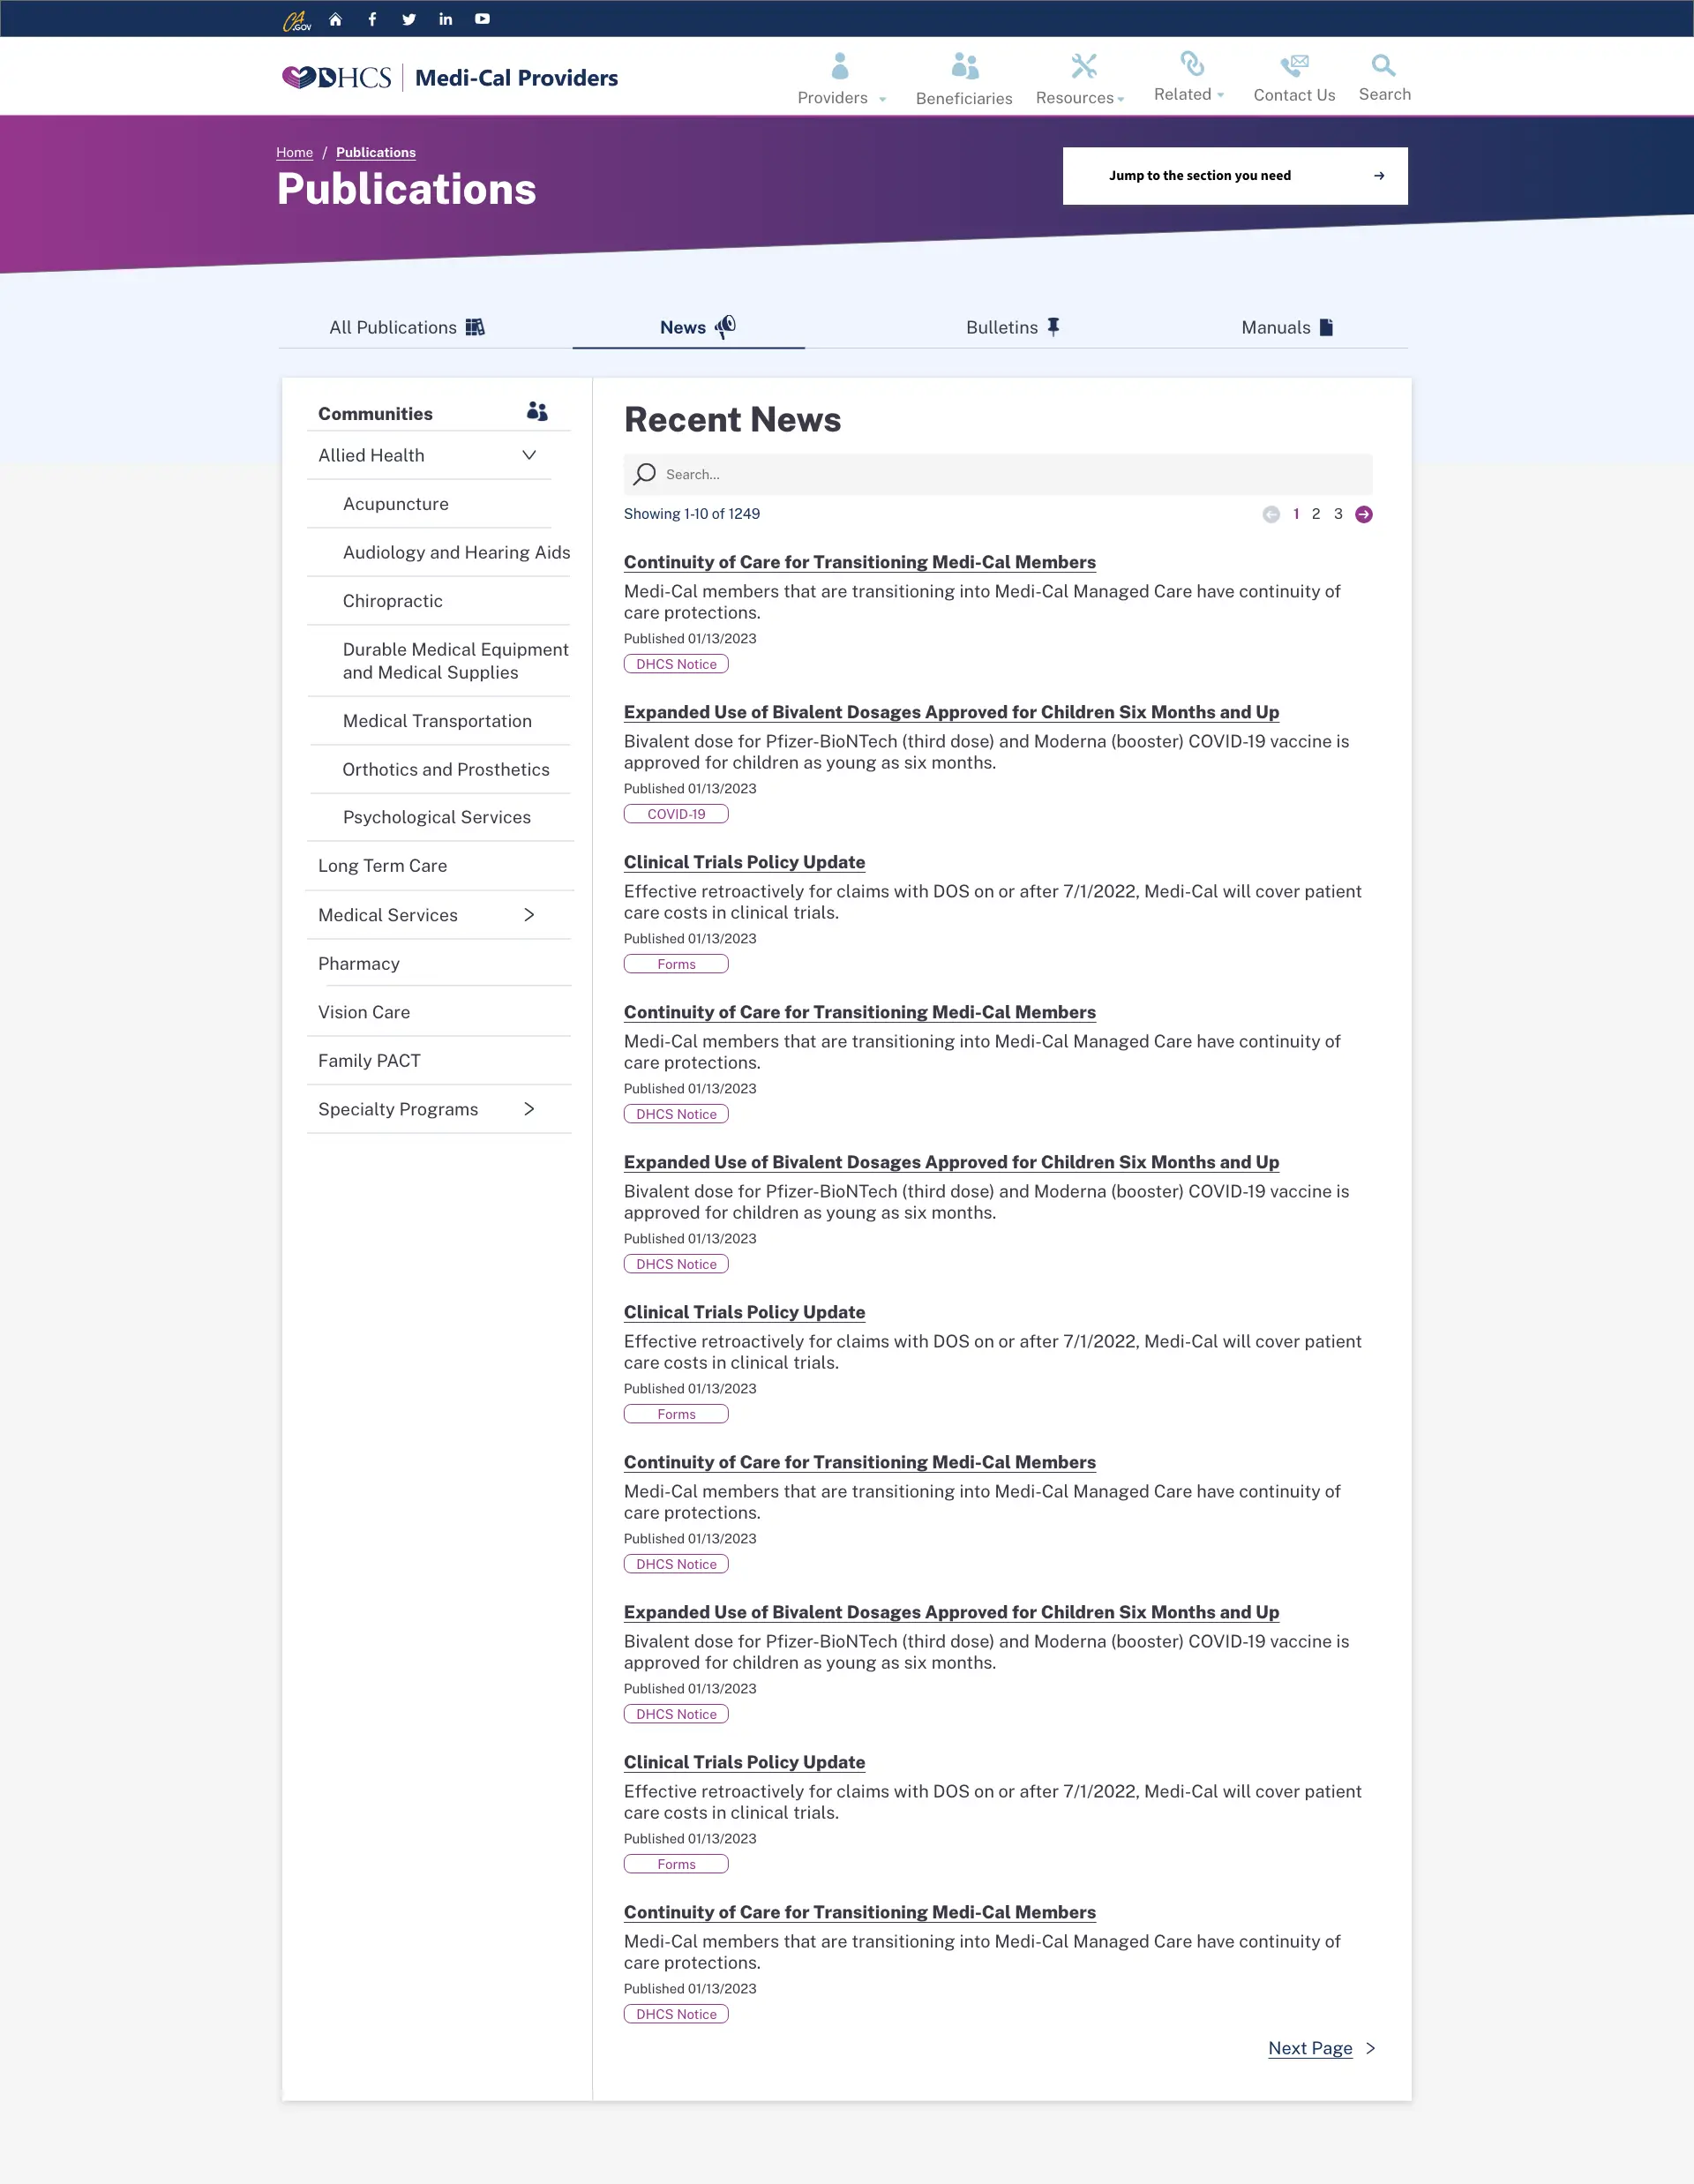
Task: Switch to the Bulletins tab
Action: tap(1012, 327)
